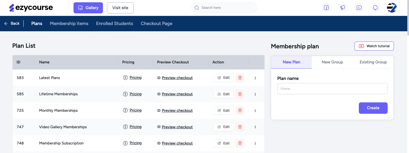Click Watch tutorial button
The image size is (409, 153).
coord(374,46)
